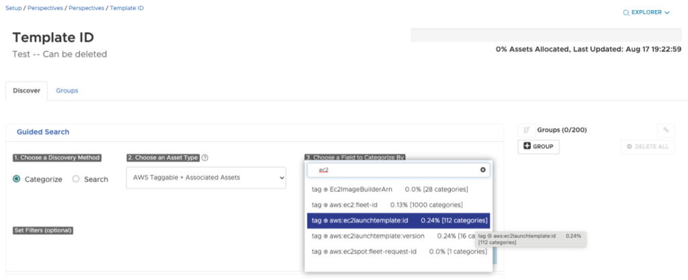The image size is (688, 280).
Task: Click the help icon next to Asset Type
Action: coord(204,158)
